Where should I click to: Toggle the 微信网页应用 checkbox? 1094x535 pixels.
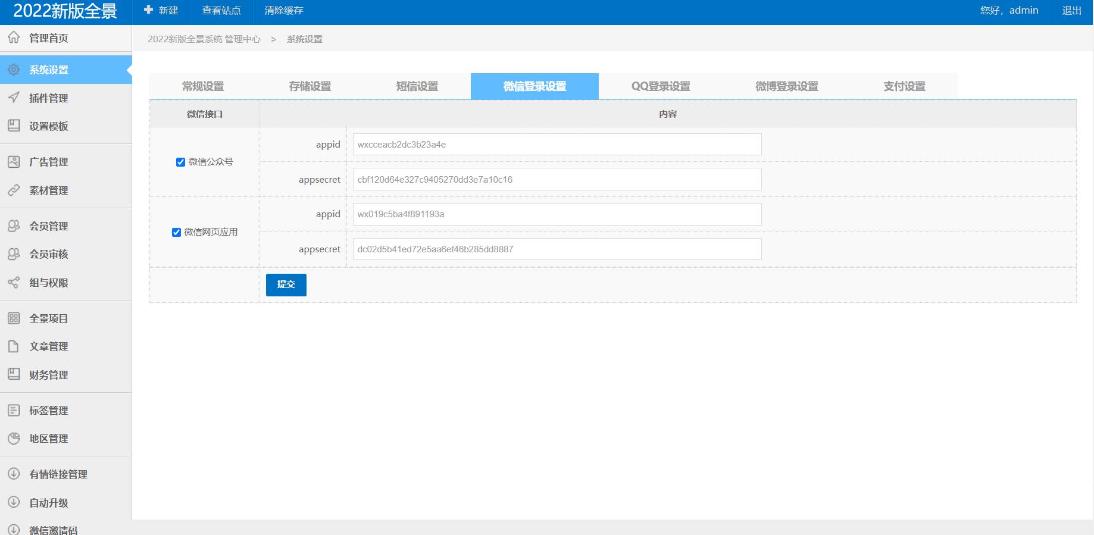176,232
